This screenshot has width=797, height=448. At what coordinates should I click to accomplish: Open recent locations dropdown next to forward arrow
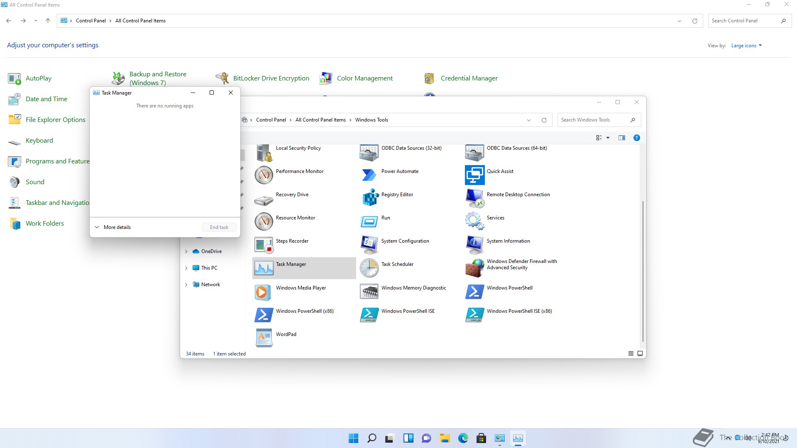pyautogui.click(x=36, y=21)
